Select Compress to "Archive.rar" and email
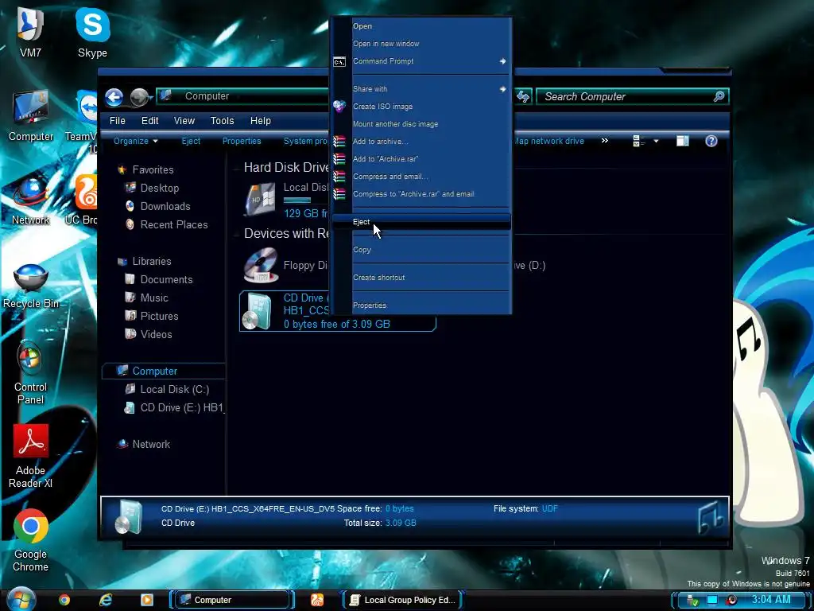Image resolution: width=814 pixels, height=611 pixels. (x=421, y=194)
